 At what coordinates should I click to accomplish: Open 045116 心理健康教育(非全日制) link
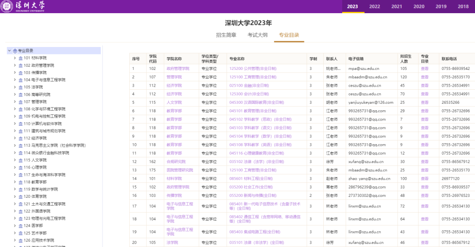tap(256, 153)
